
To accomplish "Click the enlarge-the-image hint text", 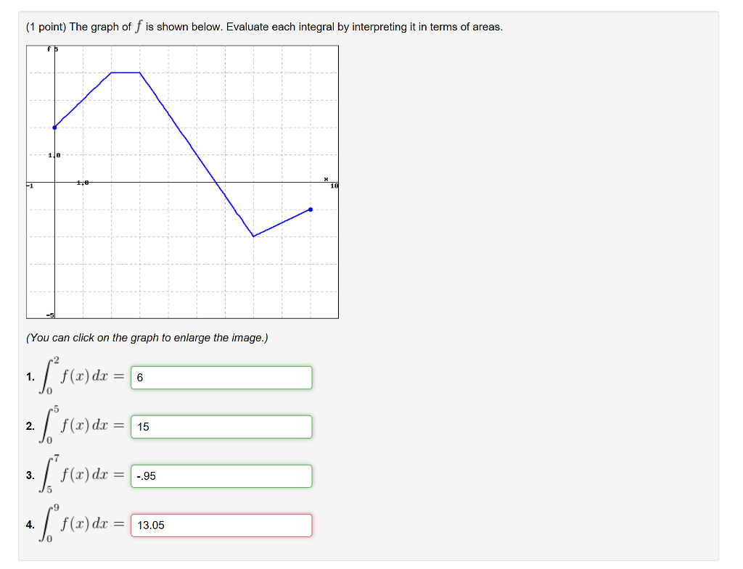I will [x=147, y=338].
